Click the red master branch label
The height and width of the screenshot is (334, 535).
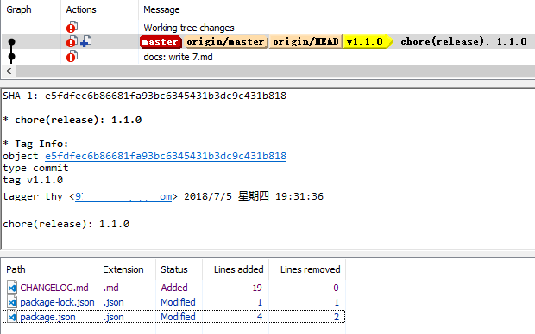coord(160,42)
